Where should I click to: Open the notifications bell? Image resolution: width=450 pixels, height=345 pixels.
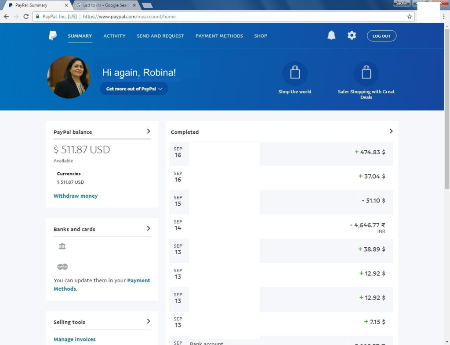[x=331, y=36]
